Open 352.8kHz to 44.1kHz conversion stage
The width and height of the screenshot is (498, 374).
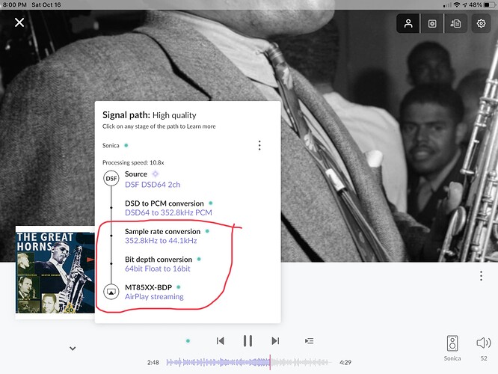[161, 241]
